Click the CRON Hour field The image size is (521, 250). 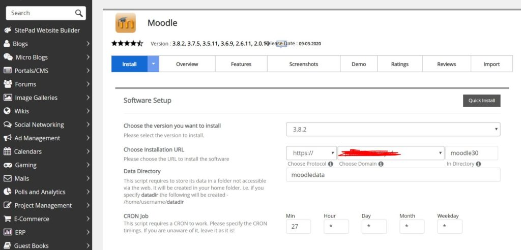pos(336,227)
